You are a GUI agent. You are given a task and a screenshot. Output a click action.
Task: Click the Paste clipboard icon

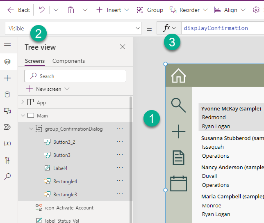[x=71, y=10]
